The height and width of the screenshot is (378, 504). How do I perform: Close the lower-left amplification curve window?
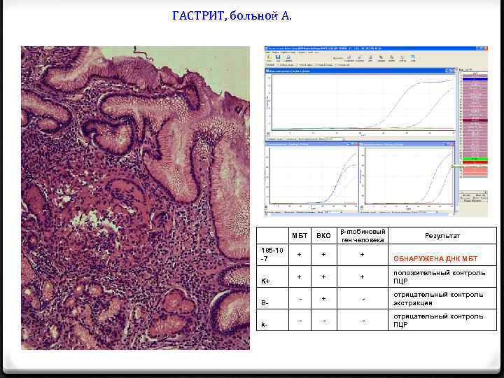pos(356,145)
